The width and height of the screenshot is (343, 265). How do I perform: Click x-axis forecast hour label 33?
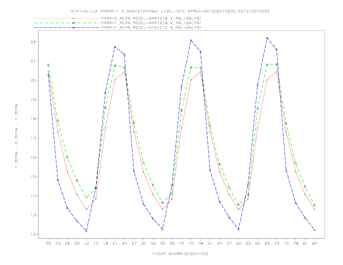pos(153,243)
